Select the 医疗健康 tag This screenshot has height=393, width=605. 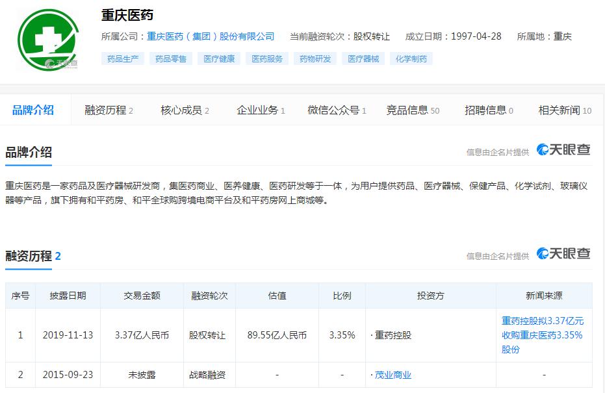(219, 58)
